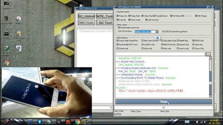
Task: Open the X20/X25 Init Boot dropdown
Action: [157, 32]
